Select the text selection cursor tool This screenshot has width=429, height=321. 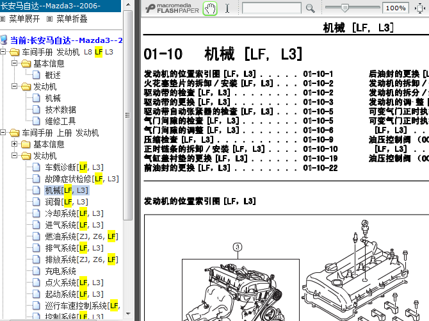click(x=227, y=8)
